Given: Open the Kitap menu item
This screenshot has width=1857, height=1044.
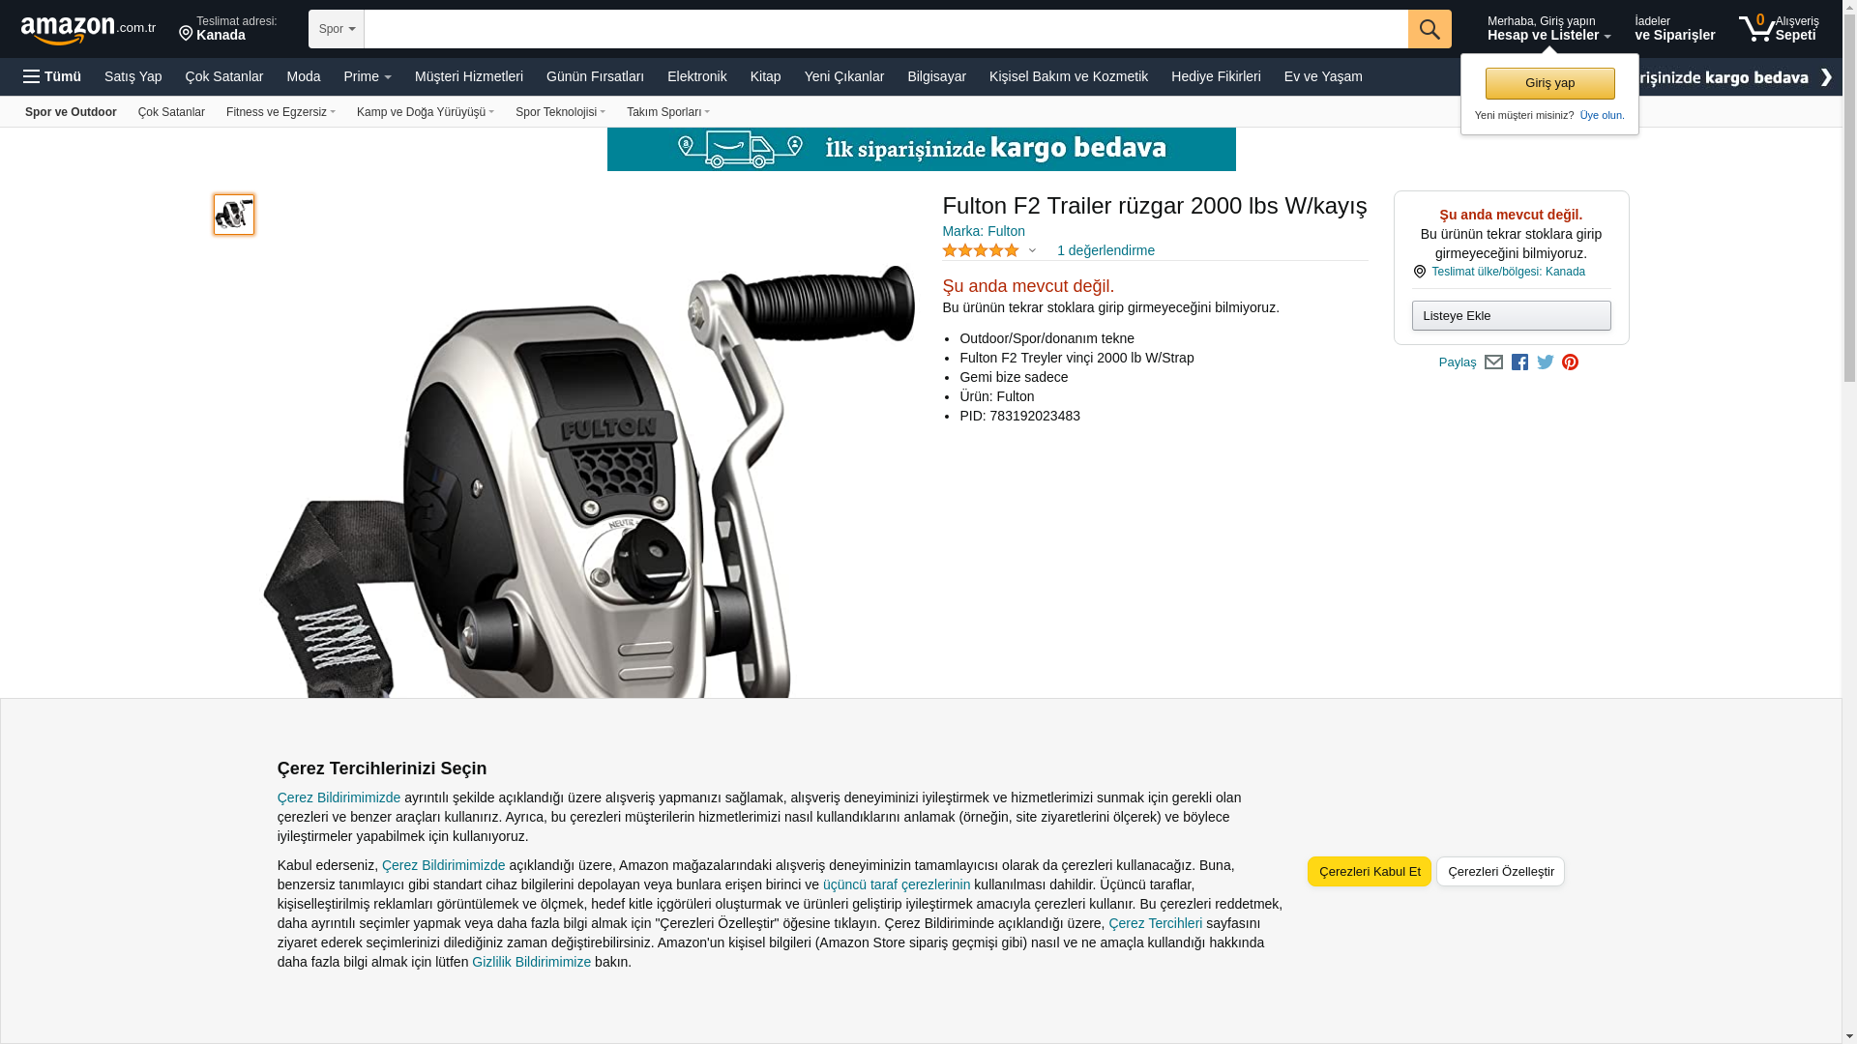Looking at the screenshot, I should [765, 76].
